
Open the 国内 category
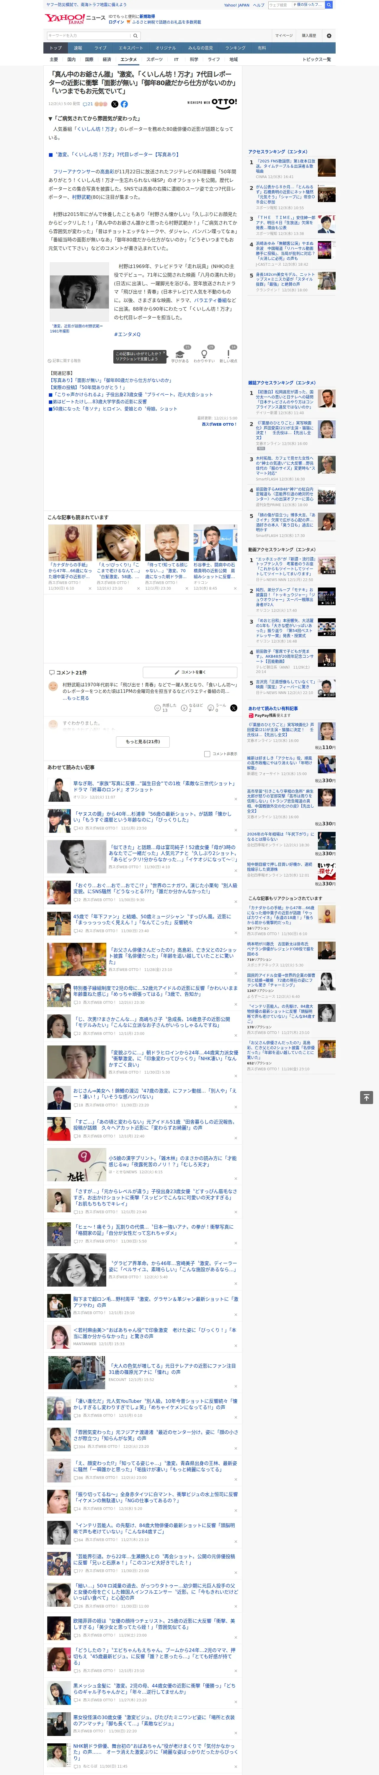click(x=71, y=59)
